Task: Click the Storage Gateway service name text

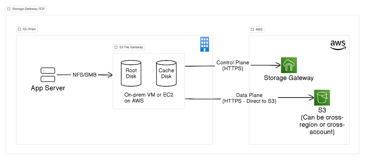Action: coord(289,78)
